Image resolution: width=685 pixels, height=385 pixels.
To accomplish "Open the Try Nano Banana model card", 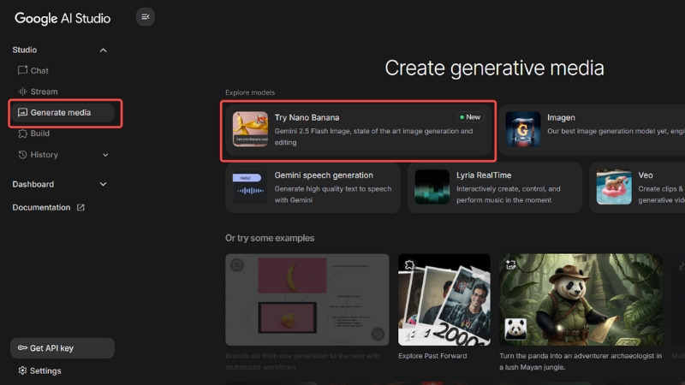I will [357, 130].
